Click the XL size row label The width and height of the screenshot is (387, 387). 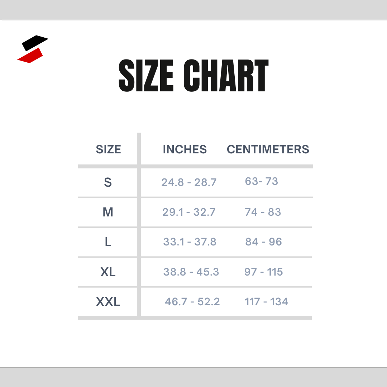pyautogui.click(x=108, y=272)
